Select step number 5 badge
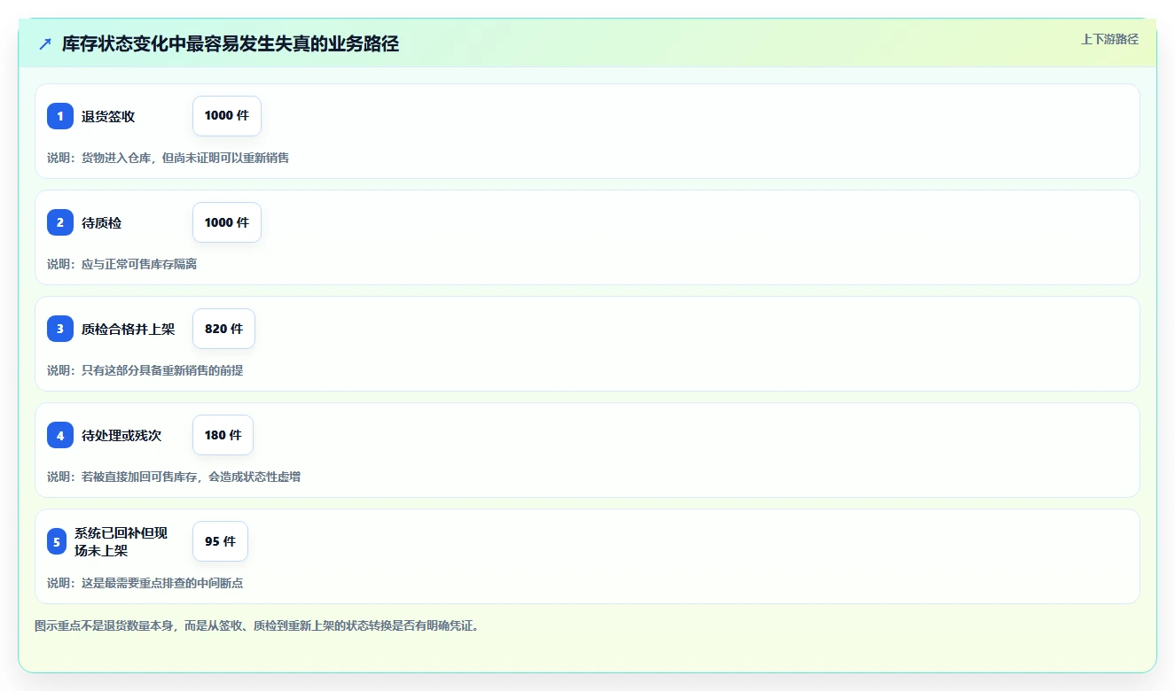 pyautogui.click(x=57, y=541)
